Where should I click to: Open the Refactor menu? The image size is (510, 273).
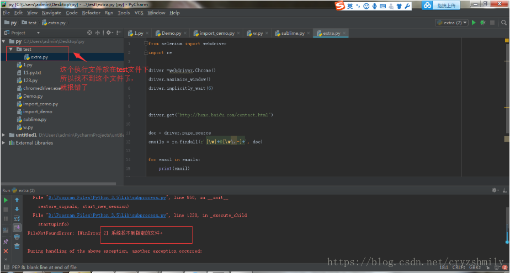point(91,13)
